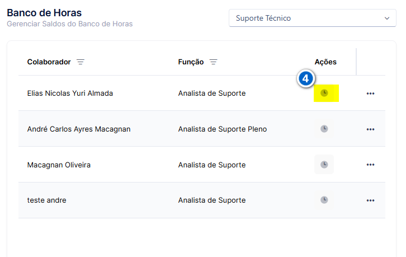This screenshot has height=257, width=406.
Task: Open filter icon next to Função
Action: [x=214, y=62]
